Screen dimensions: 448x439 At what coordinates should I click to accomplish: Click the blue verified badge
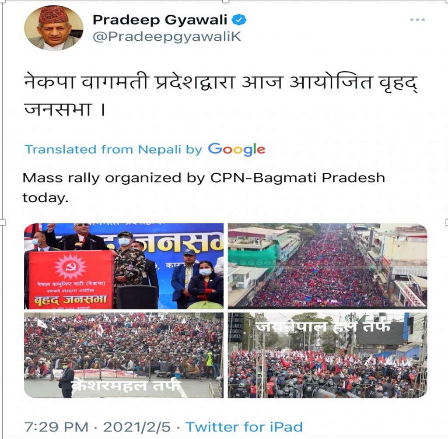pyautogui.click(x=239, y=20)
